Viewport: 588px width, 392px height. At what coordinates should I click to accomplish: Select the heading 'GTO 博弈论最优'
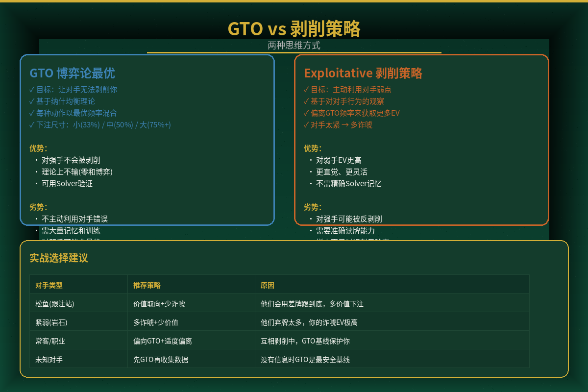tap(72, 73)
